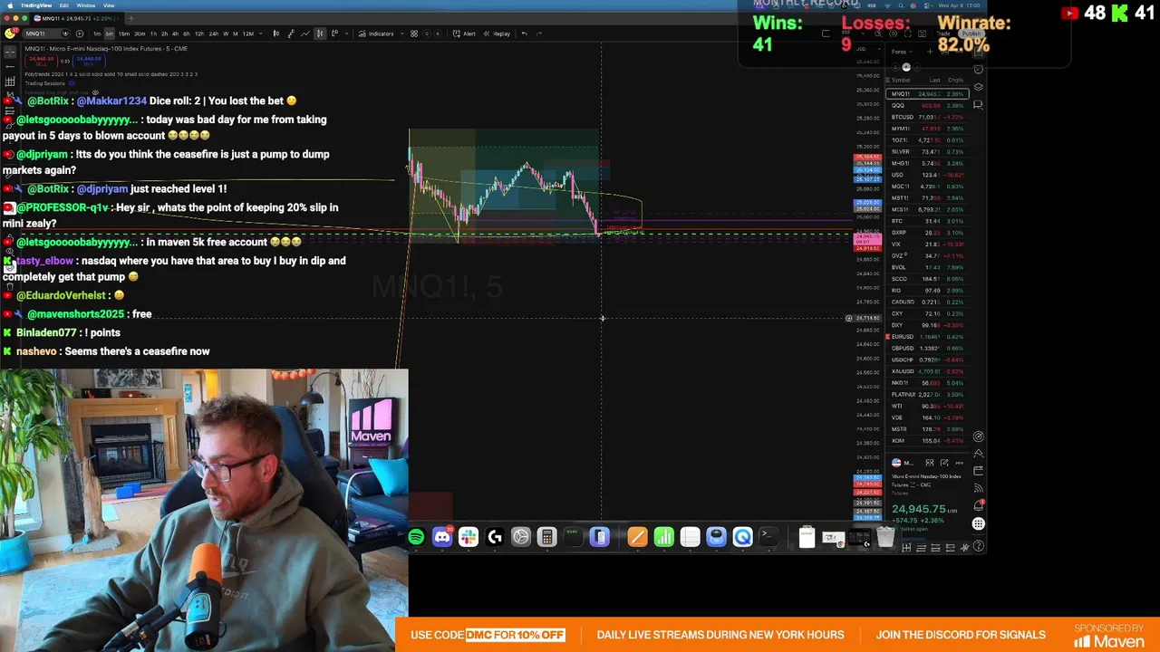Open the dial pad grid icon in right sidebar
The height and width of the screenshot is (652, 1160).
[x=979, y=523]
